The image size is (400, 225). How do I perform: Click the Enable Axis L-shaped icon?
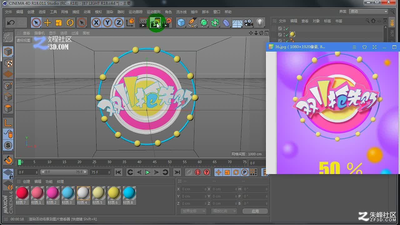click(8, 123)
